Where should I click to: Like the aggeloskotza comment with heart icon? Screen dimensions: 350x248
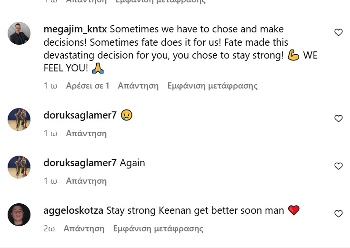click(x=339, y=214)
